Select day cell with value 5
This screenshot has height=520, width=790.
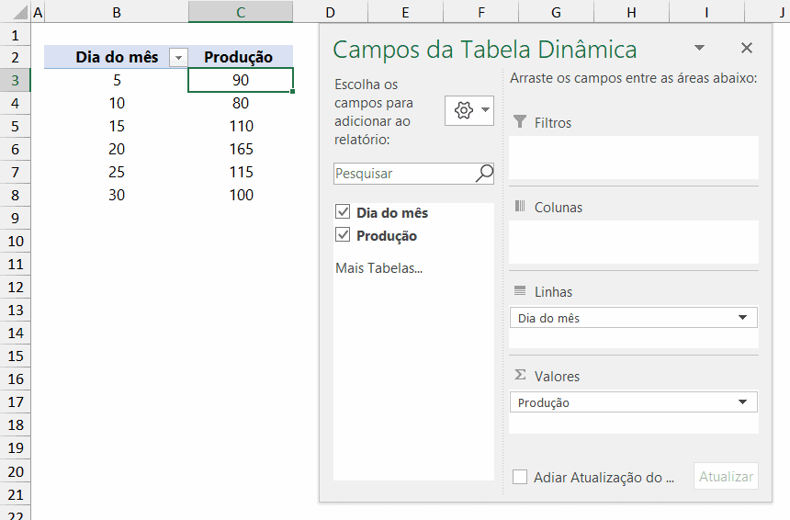[x=117, y=80]
